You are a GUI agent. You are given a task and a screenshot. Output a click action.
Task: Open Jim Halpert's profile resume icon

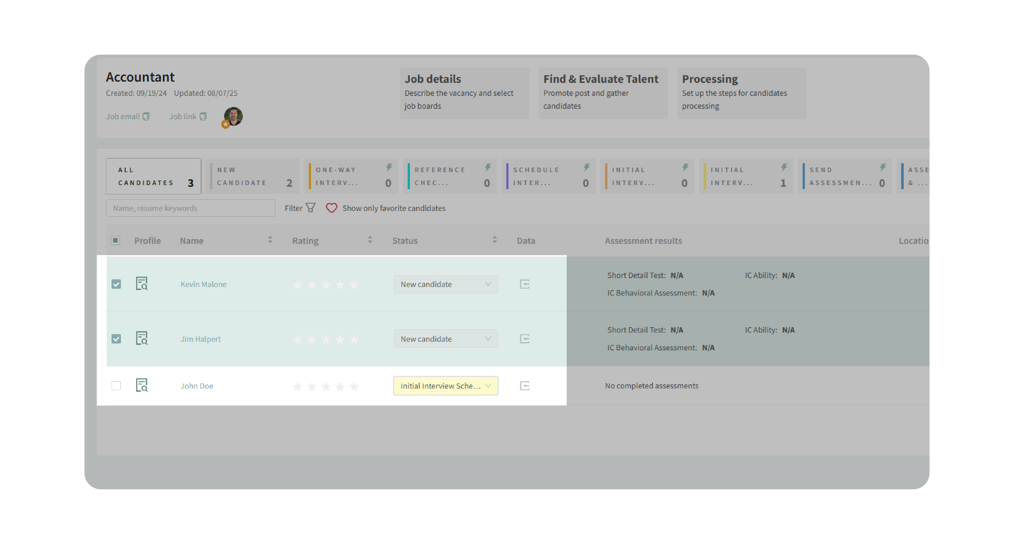pyautogui.click(x=142, y=338)
